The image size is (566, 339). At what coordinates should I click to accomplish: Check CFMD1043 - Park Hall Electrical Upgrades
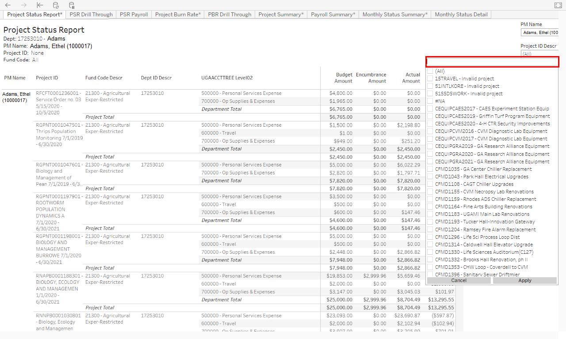(430, 177)
